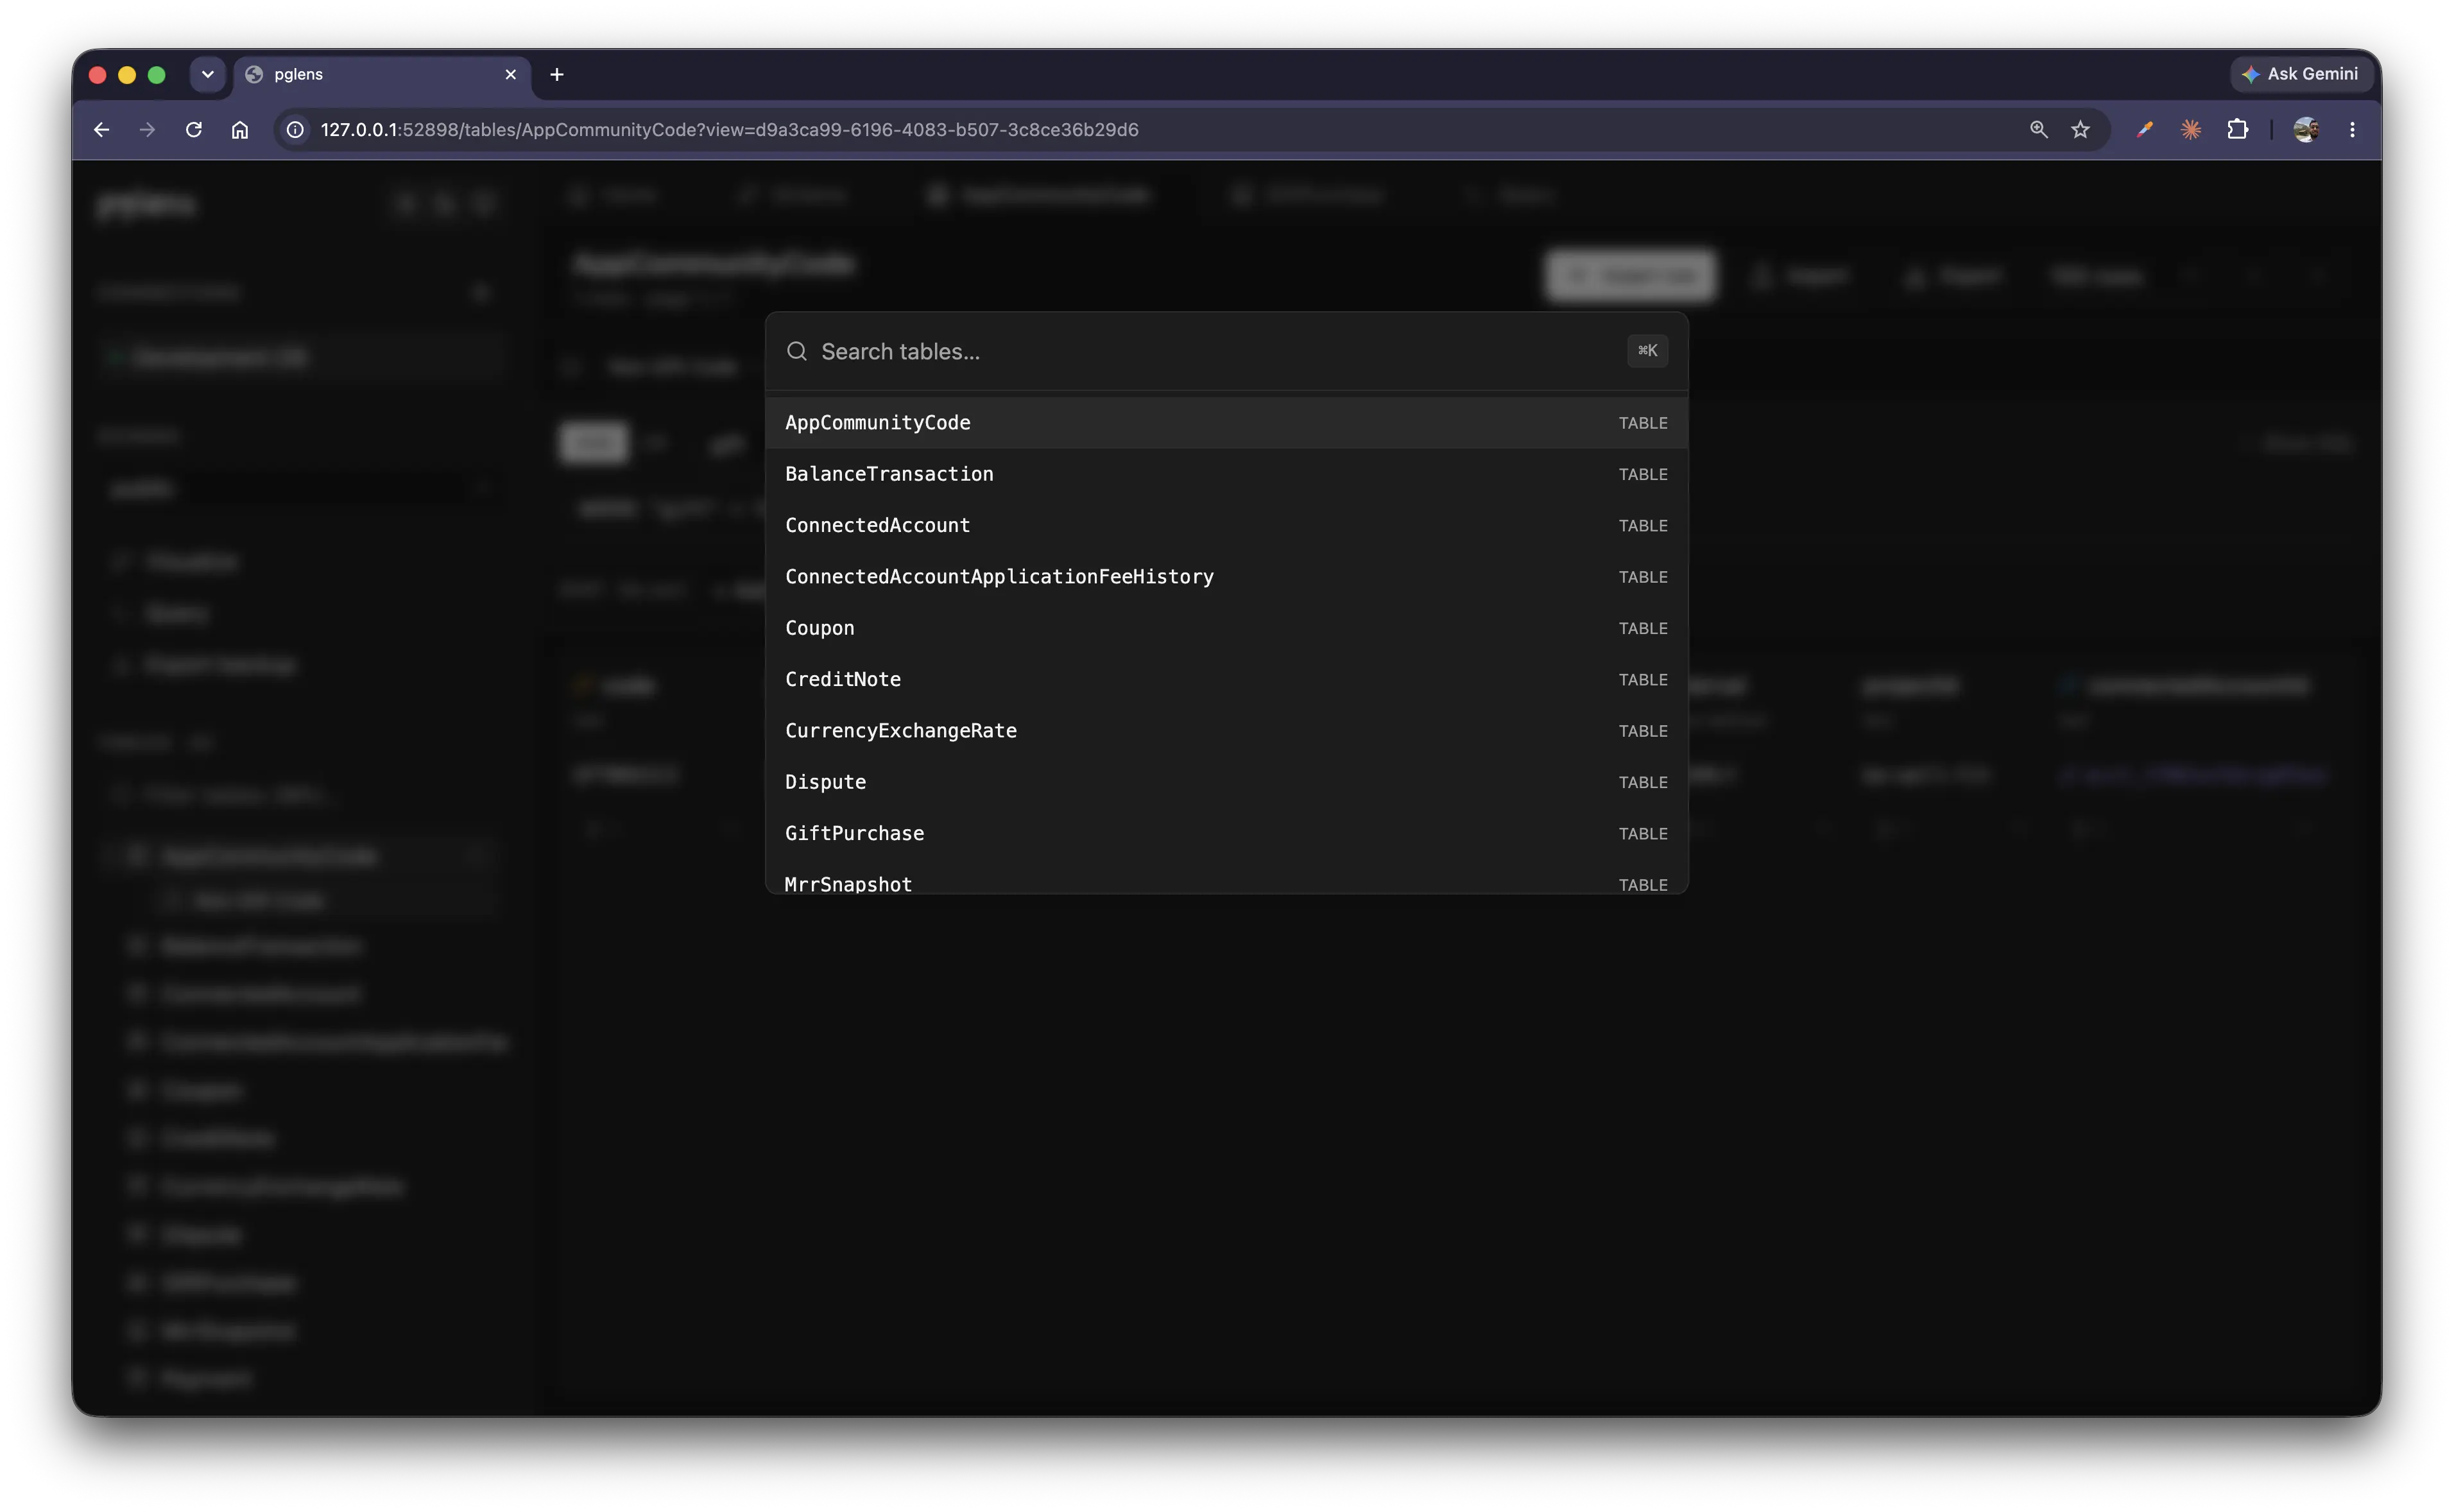Open the browser home page icon

(x=240, y=130)
